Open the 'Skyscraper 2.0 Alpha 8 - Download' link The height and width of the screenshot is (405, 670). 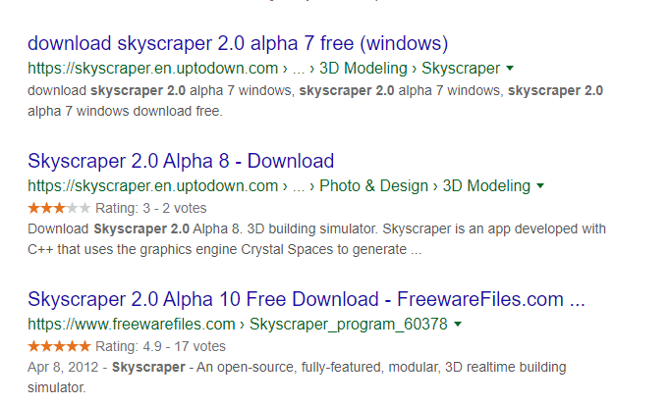point(181,161)
